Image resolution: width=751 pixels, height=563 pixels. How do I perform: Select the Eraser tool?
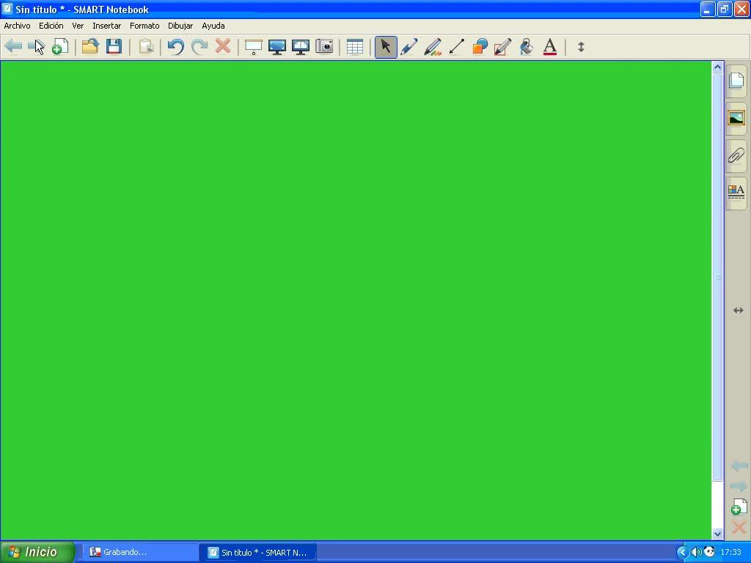(503, 46)
